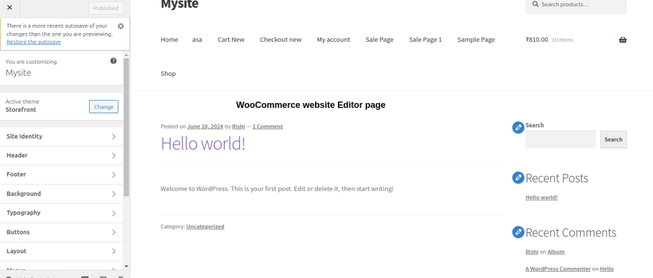Open Checkout new page
The width and height of the screenshot is (653, 278).
[x=281, y=39]
